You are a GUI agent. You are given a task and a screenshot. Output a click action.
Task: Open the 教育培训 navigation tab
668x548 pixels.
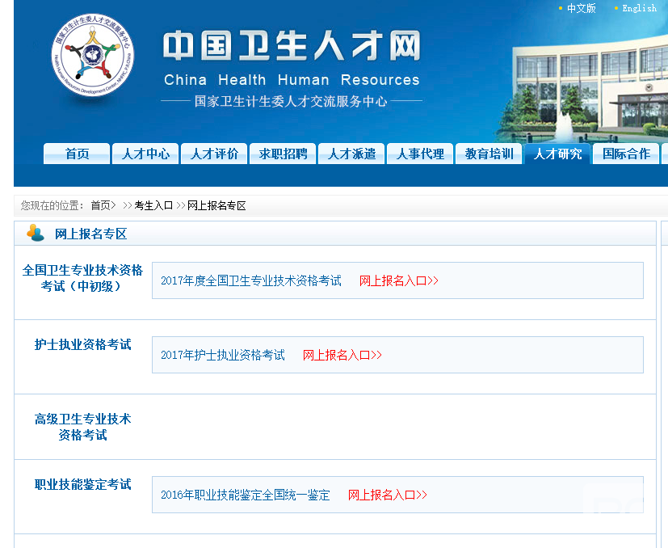pyautogui.click(x=489, y=154)
